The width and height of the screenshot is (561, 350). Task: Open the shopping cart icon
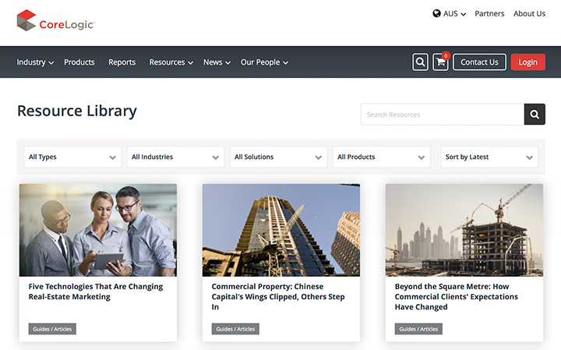tap(441, 62)
